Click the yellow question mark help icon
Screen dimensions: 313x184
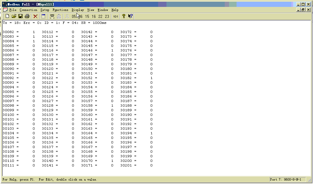coord(124,16)
